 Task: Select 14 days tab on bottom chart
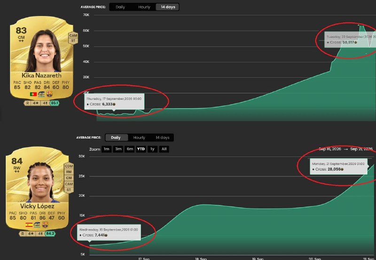click(162, 138)
